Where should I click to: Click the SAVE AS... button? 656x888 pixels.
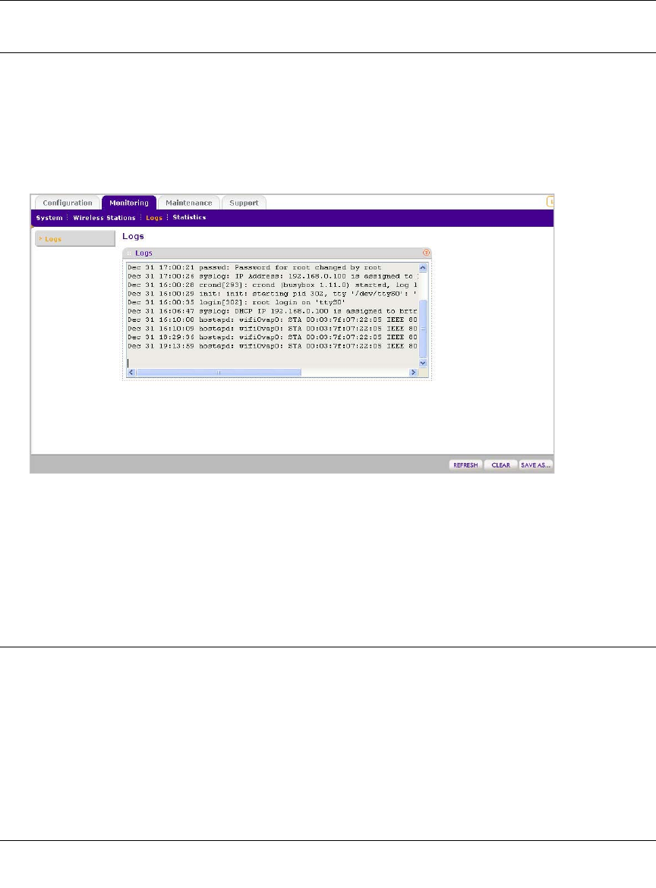tap(535, 465)
